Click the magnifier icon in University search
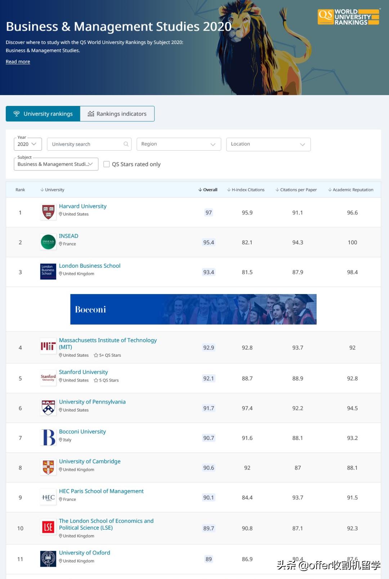The image size is (389, 579). point(126,144)
